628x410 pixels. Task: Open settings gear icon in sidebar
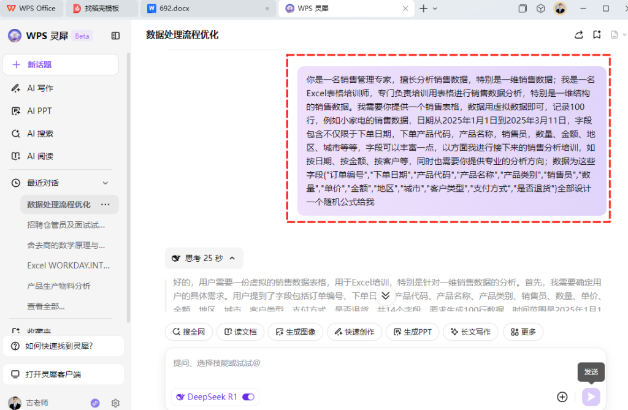click(x=115, y=403)
